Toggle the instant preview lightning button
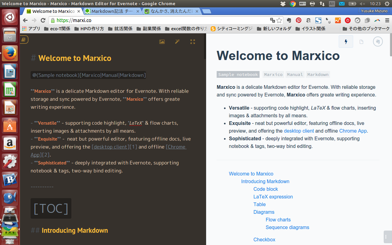 point(346,41)
